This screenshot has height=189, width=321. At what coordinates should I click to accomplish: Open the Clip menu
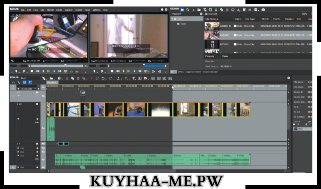(42, 10)
